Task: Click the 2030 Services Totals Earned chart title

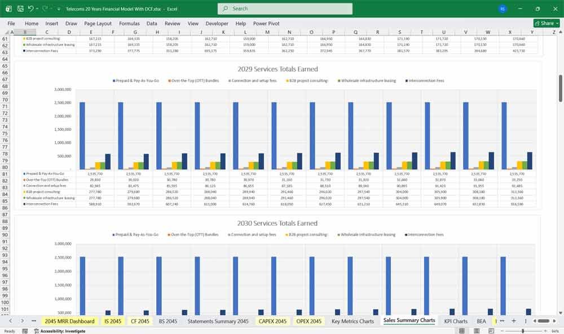Action: click(277, 223)
